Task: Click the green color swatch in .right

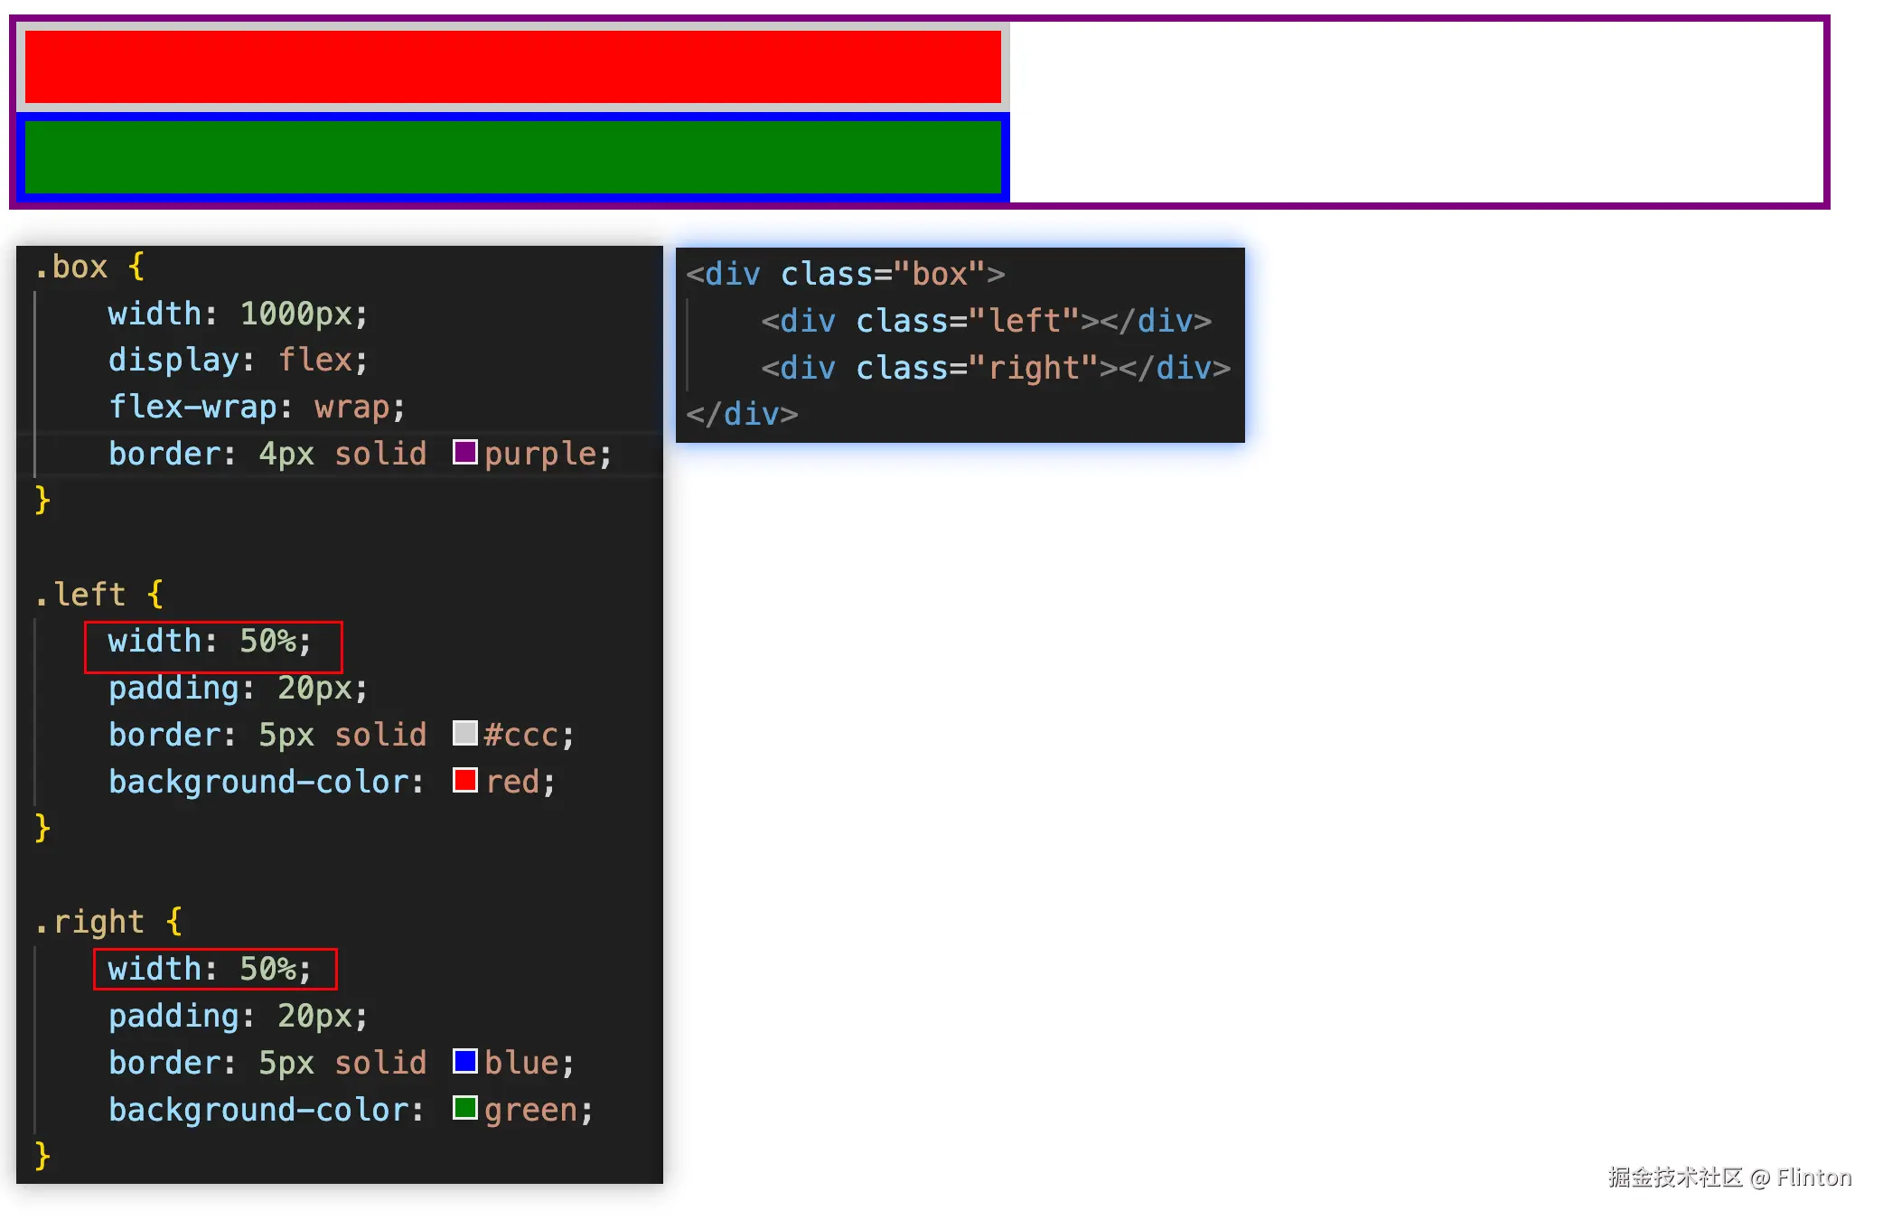Action: (x=464, y=1108)
